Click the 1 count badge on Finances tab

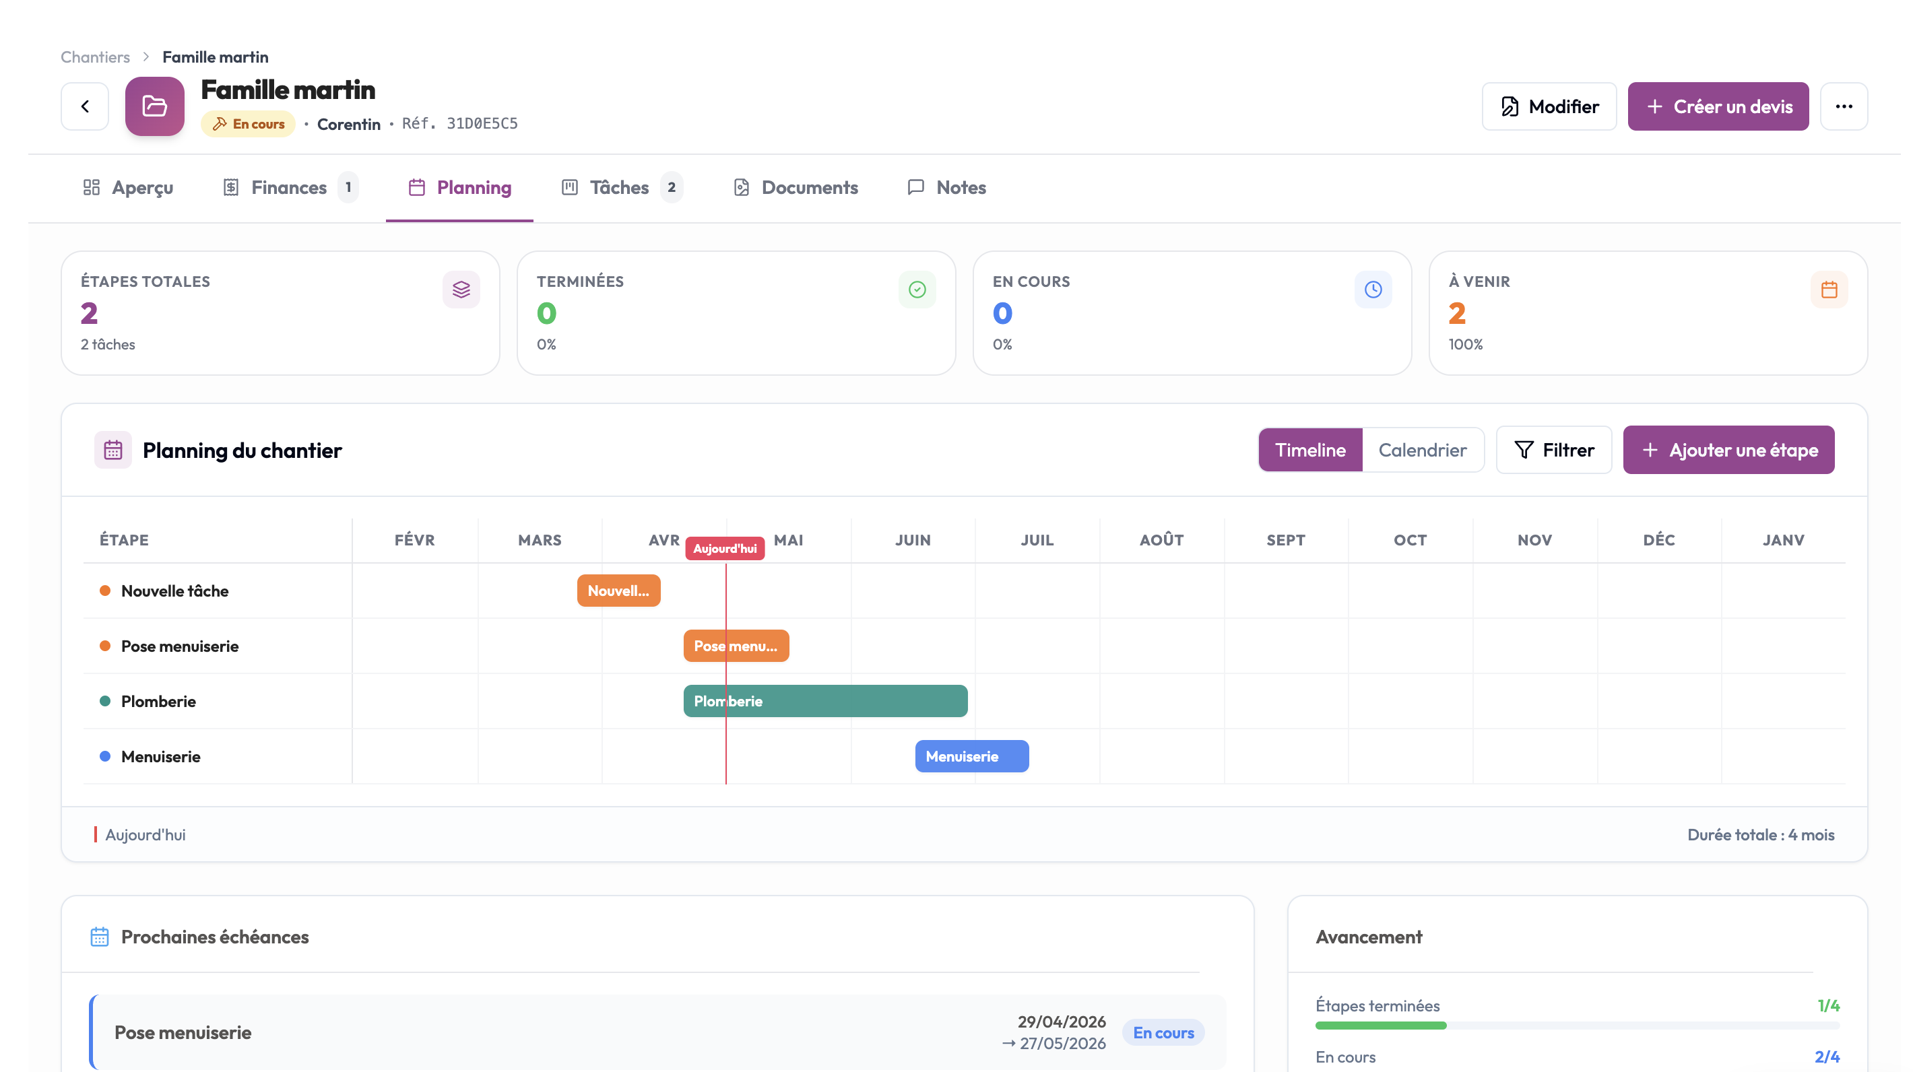[348, 187]
